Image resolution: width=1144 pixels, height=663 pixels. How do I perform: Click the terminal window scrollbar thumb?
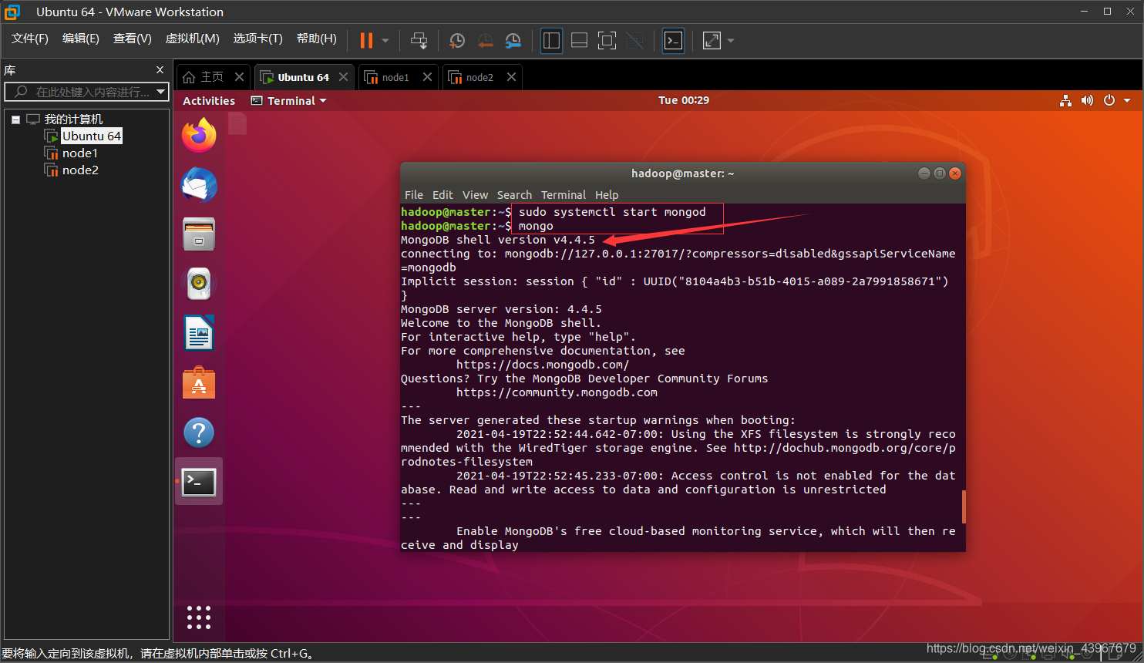(x=964, y=507)
